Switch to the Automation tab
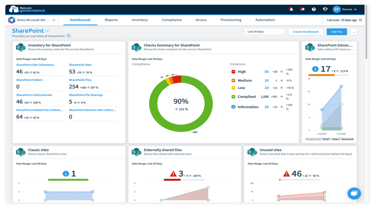 tap(265, 20)
